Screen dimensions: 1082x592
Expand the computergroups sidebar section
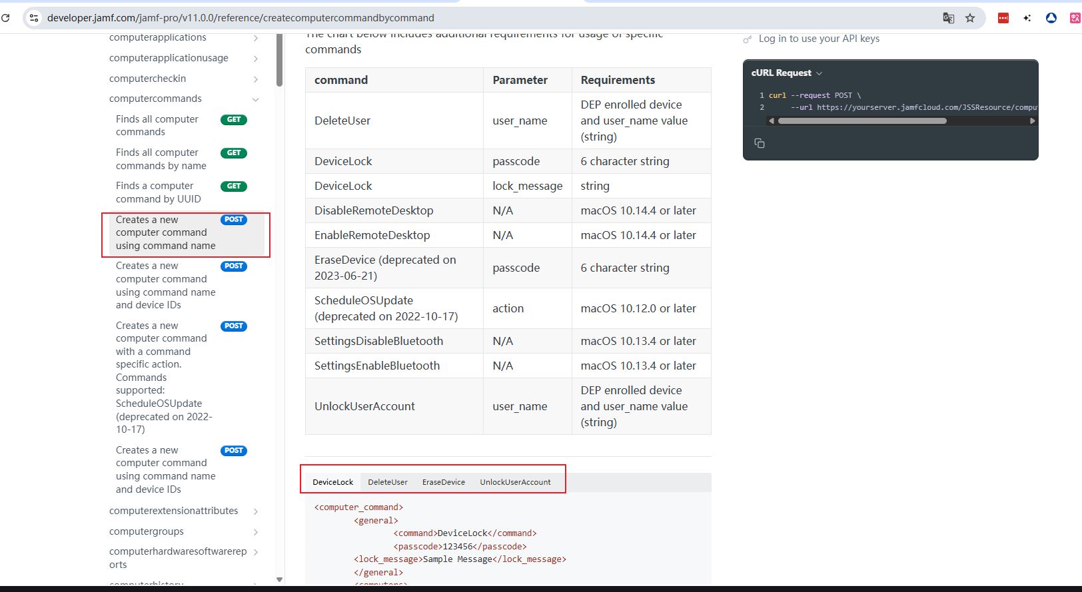point(255,532)
